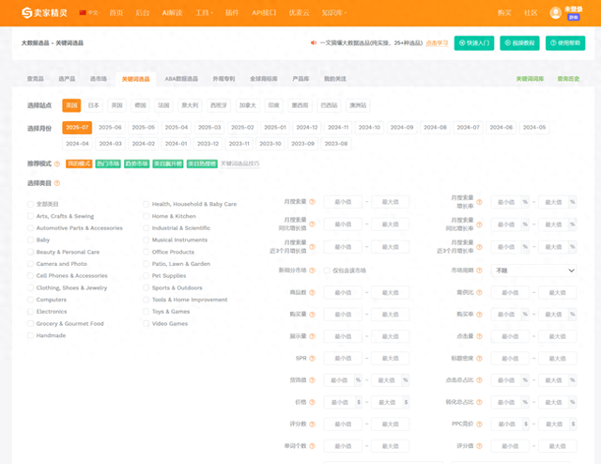Check the Electronics category checkbox

point(30,311)
